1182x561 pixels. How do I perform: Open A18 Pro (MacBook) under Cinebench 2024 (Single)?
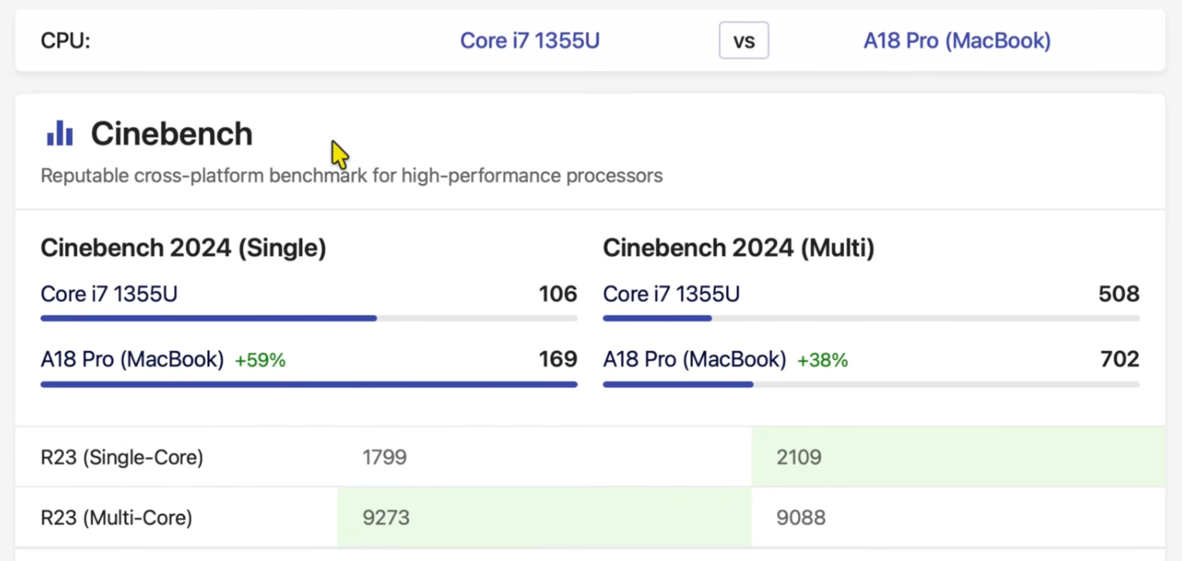click(x=132, y=359)
